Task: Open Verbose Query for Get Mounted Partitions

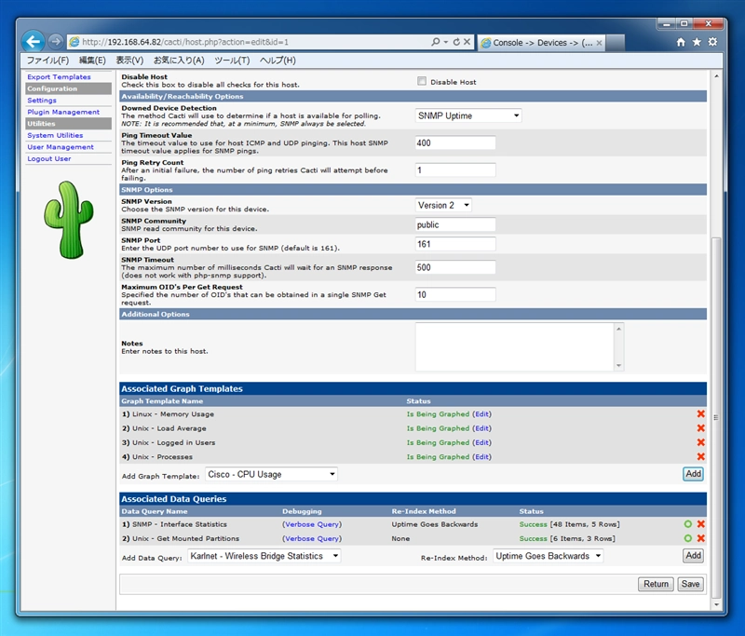Action: 312,538
